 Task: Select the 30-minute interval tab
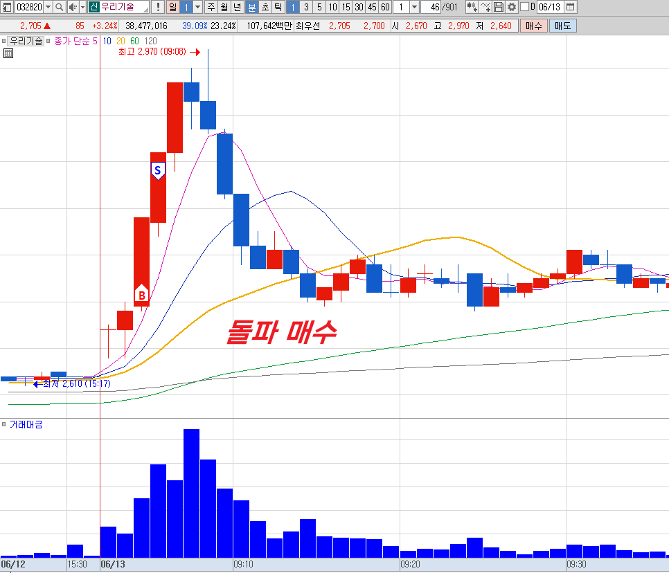click(359, 7)
